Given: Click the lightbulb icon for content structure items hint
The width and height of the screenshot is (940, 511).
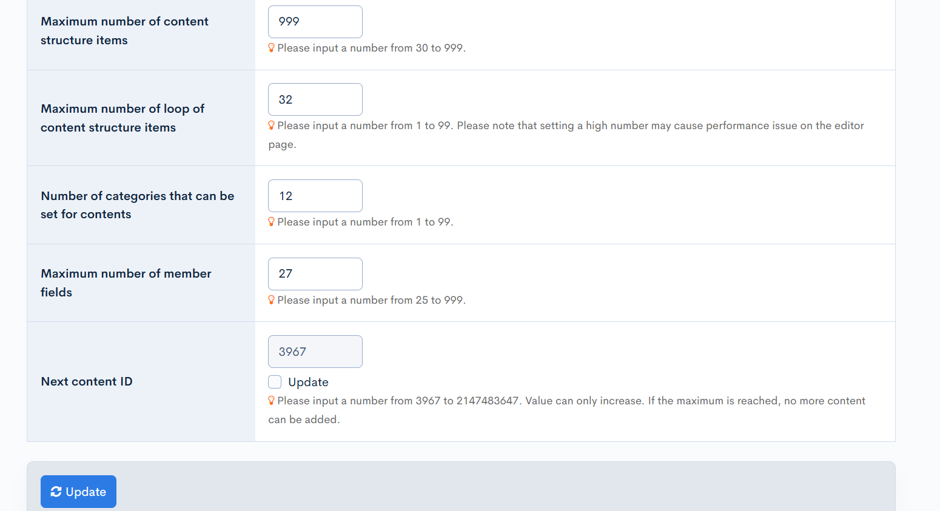Looking at the screenshot, I should pos(271,47).
